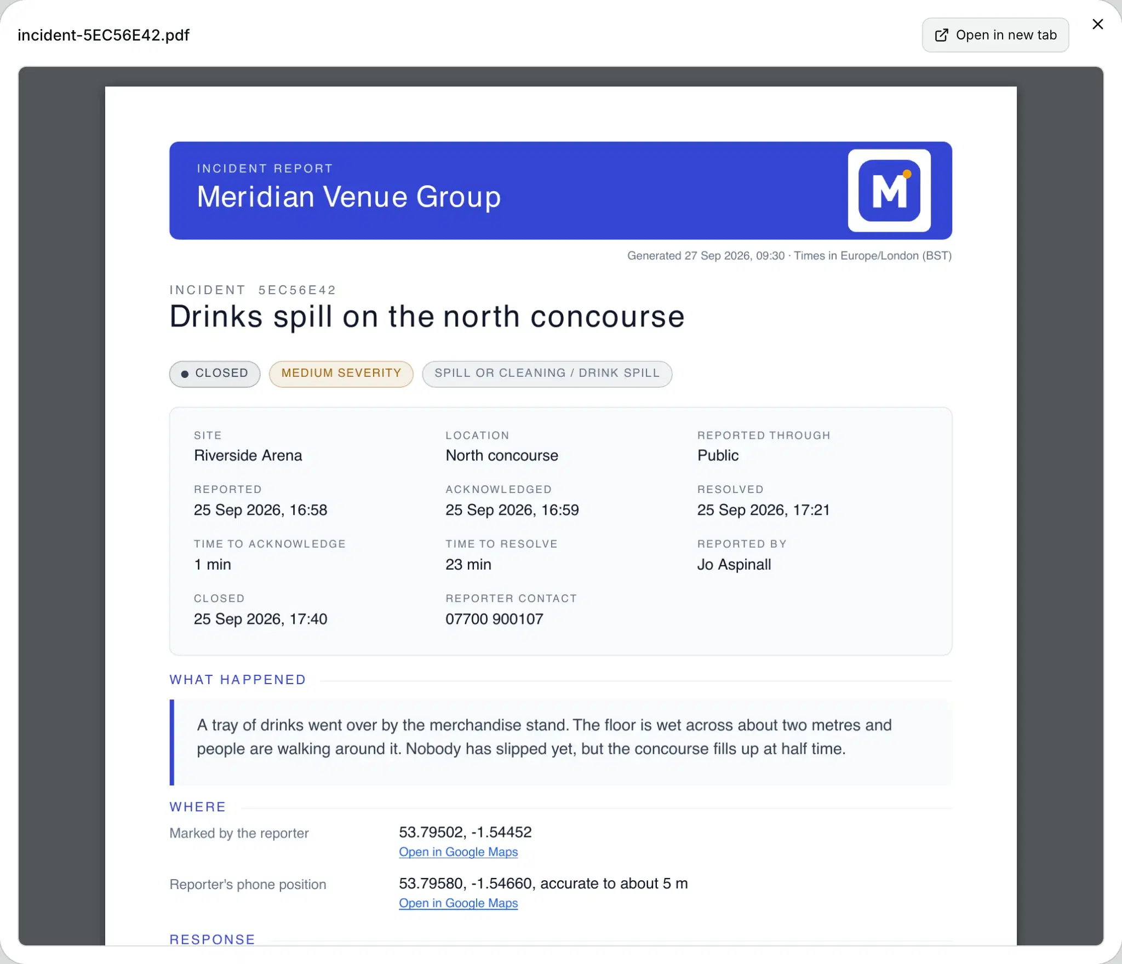The height and width of the screenshot is (964, 1122).
Task: Click the title 'Drinks spill on the north concourse'
Action: [x=427, y=317]
